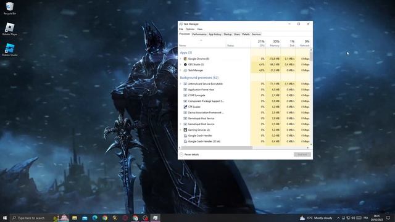Expand the Google Chrome process group
Screen dimensions: 395x222
[x=180, y=59]
